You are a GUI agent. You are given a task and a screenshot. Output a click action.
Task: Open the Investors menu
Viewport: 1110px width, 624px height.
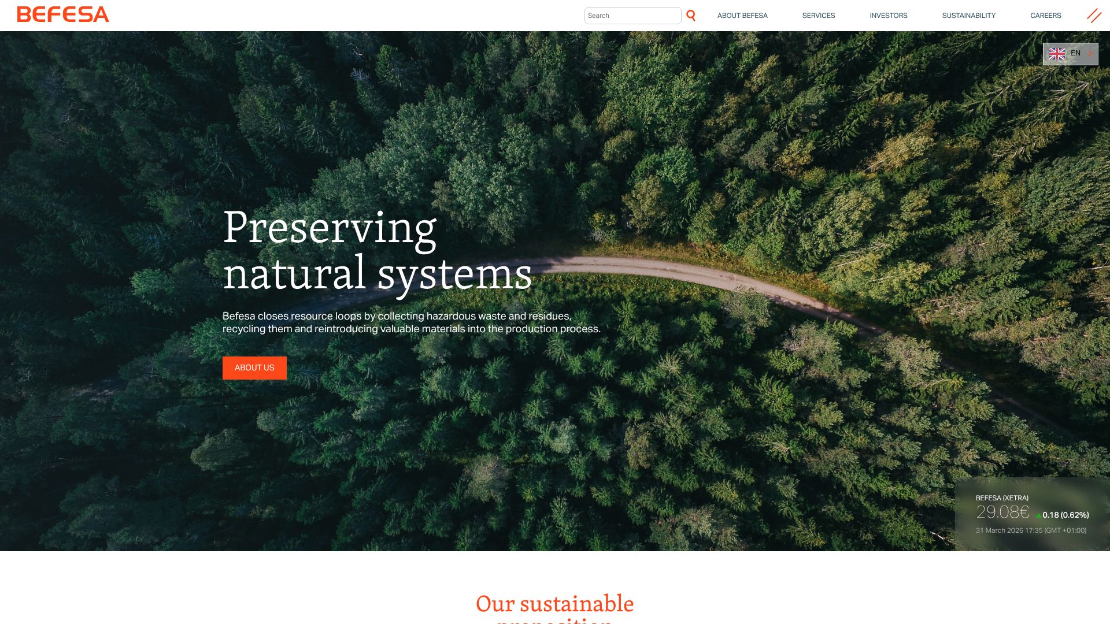(x=888, y=16)
